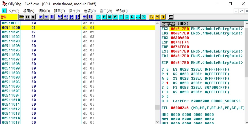Open Memory map (M) cyan button

point(110,17)
